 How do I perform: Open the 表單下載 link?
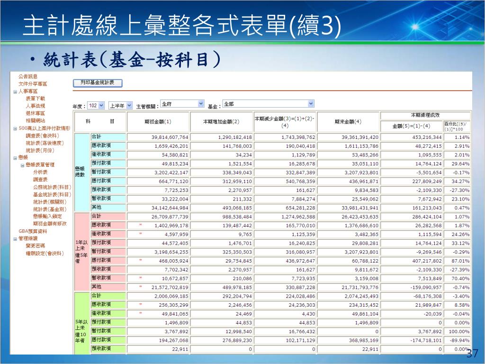pos(35,99)
